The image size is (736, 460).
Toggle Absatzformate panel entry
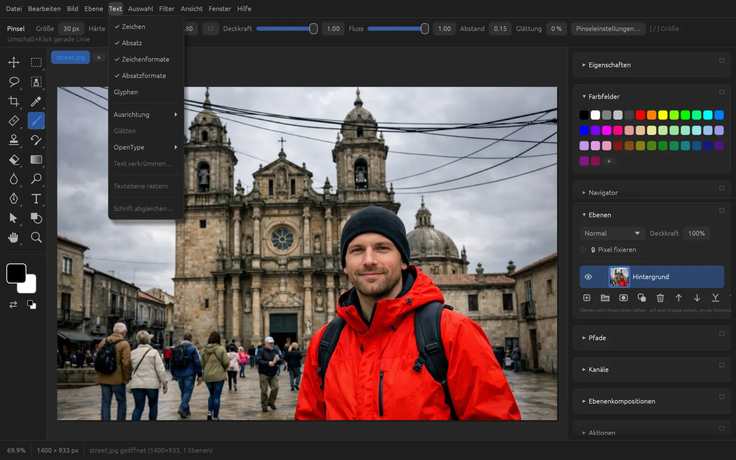(146, 75)
